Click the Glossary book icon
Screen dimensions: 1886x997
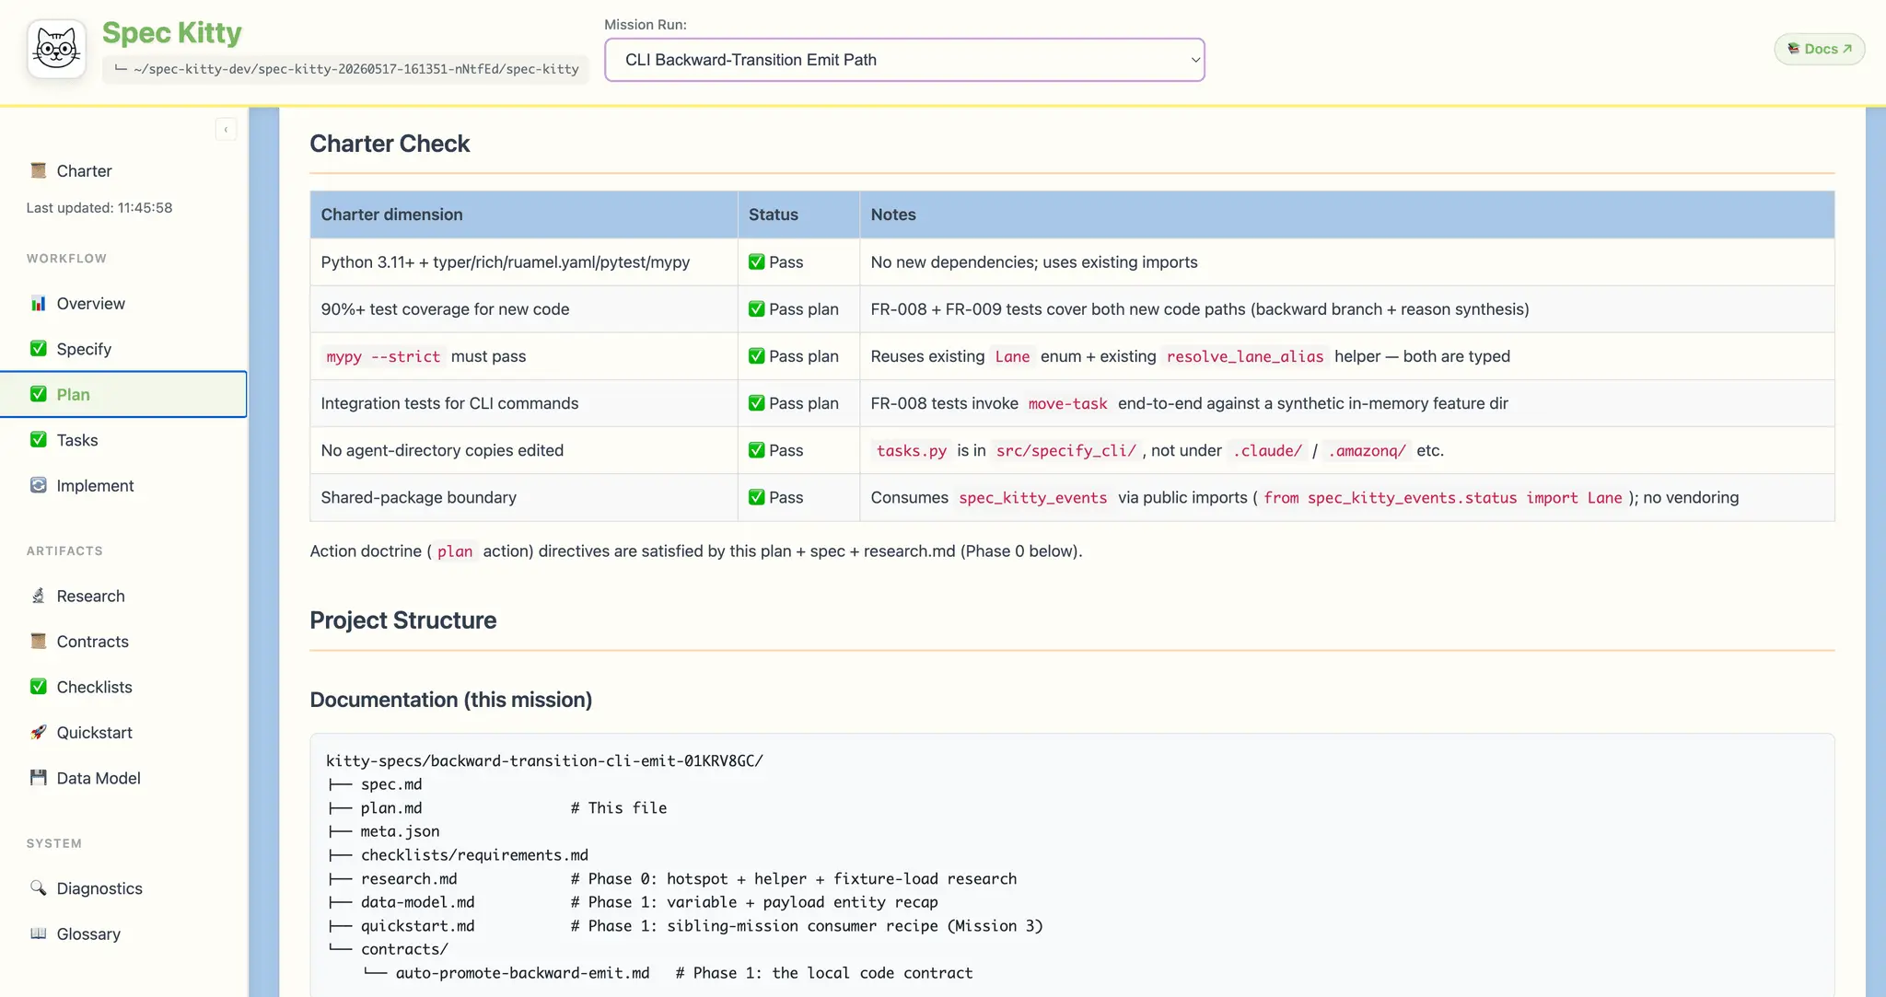pyautogui.click(x=38, y=933)
